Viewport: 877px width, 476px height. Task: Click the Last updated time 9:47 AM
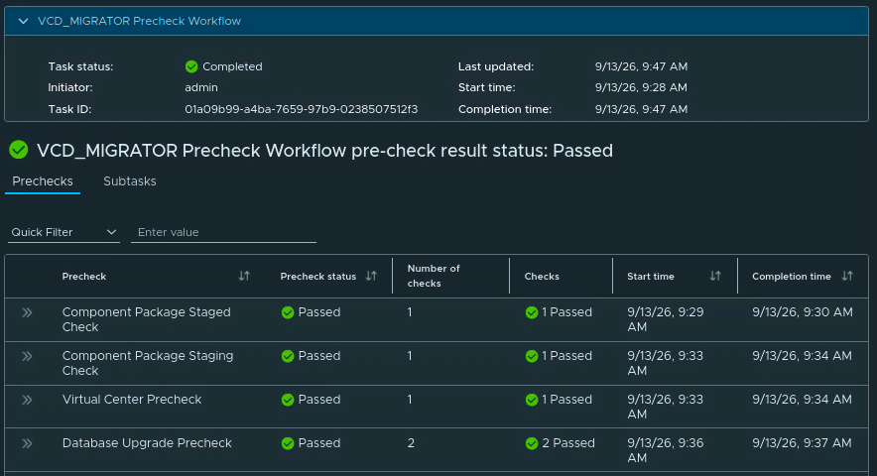coord(641,66)
